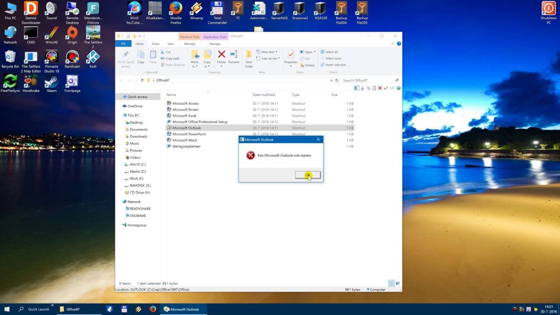Viewport: 560px width, 315px height.
Task: Select the Microsoft Access shortcut
Action: click(x=185, y=103)
